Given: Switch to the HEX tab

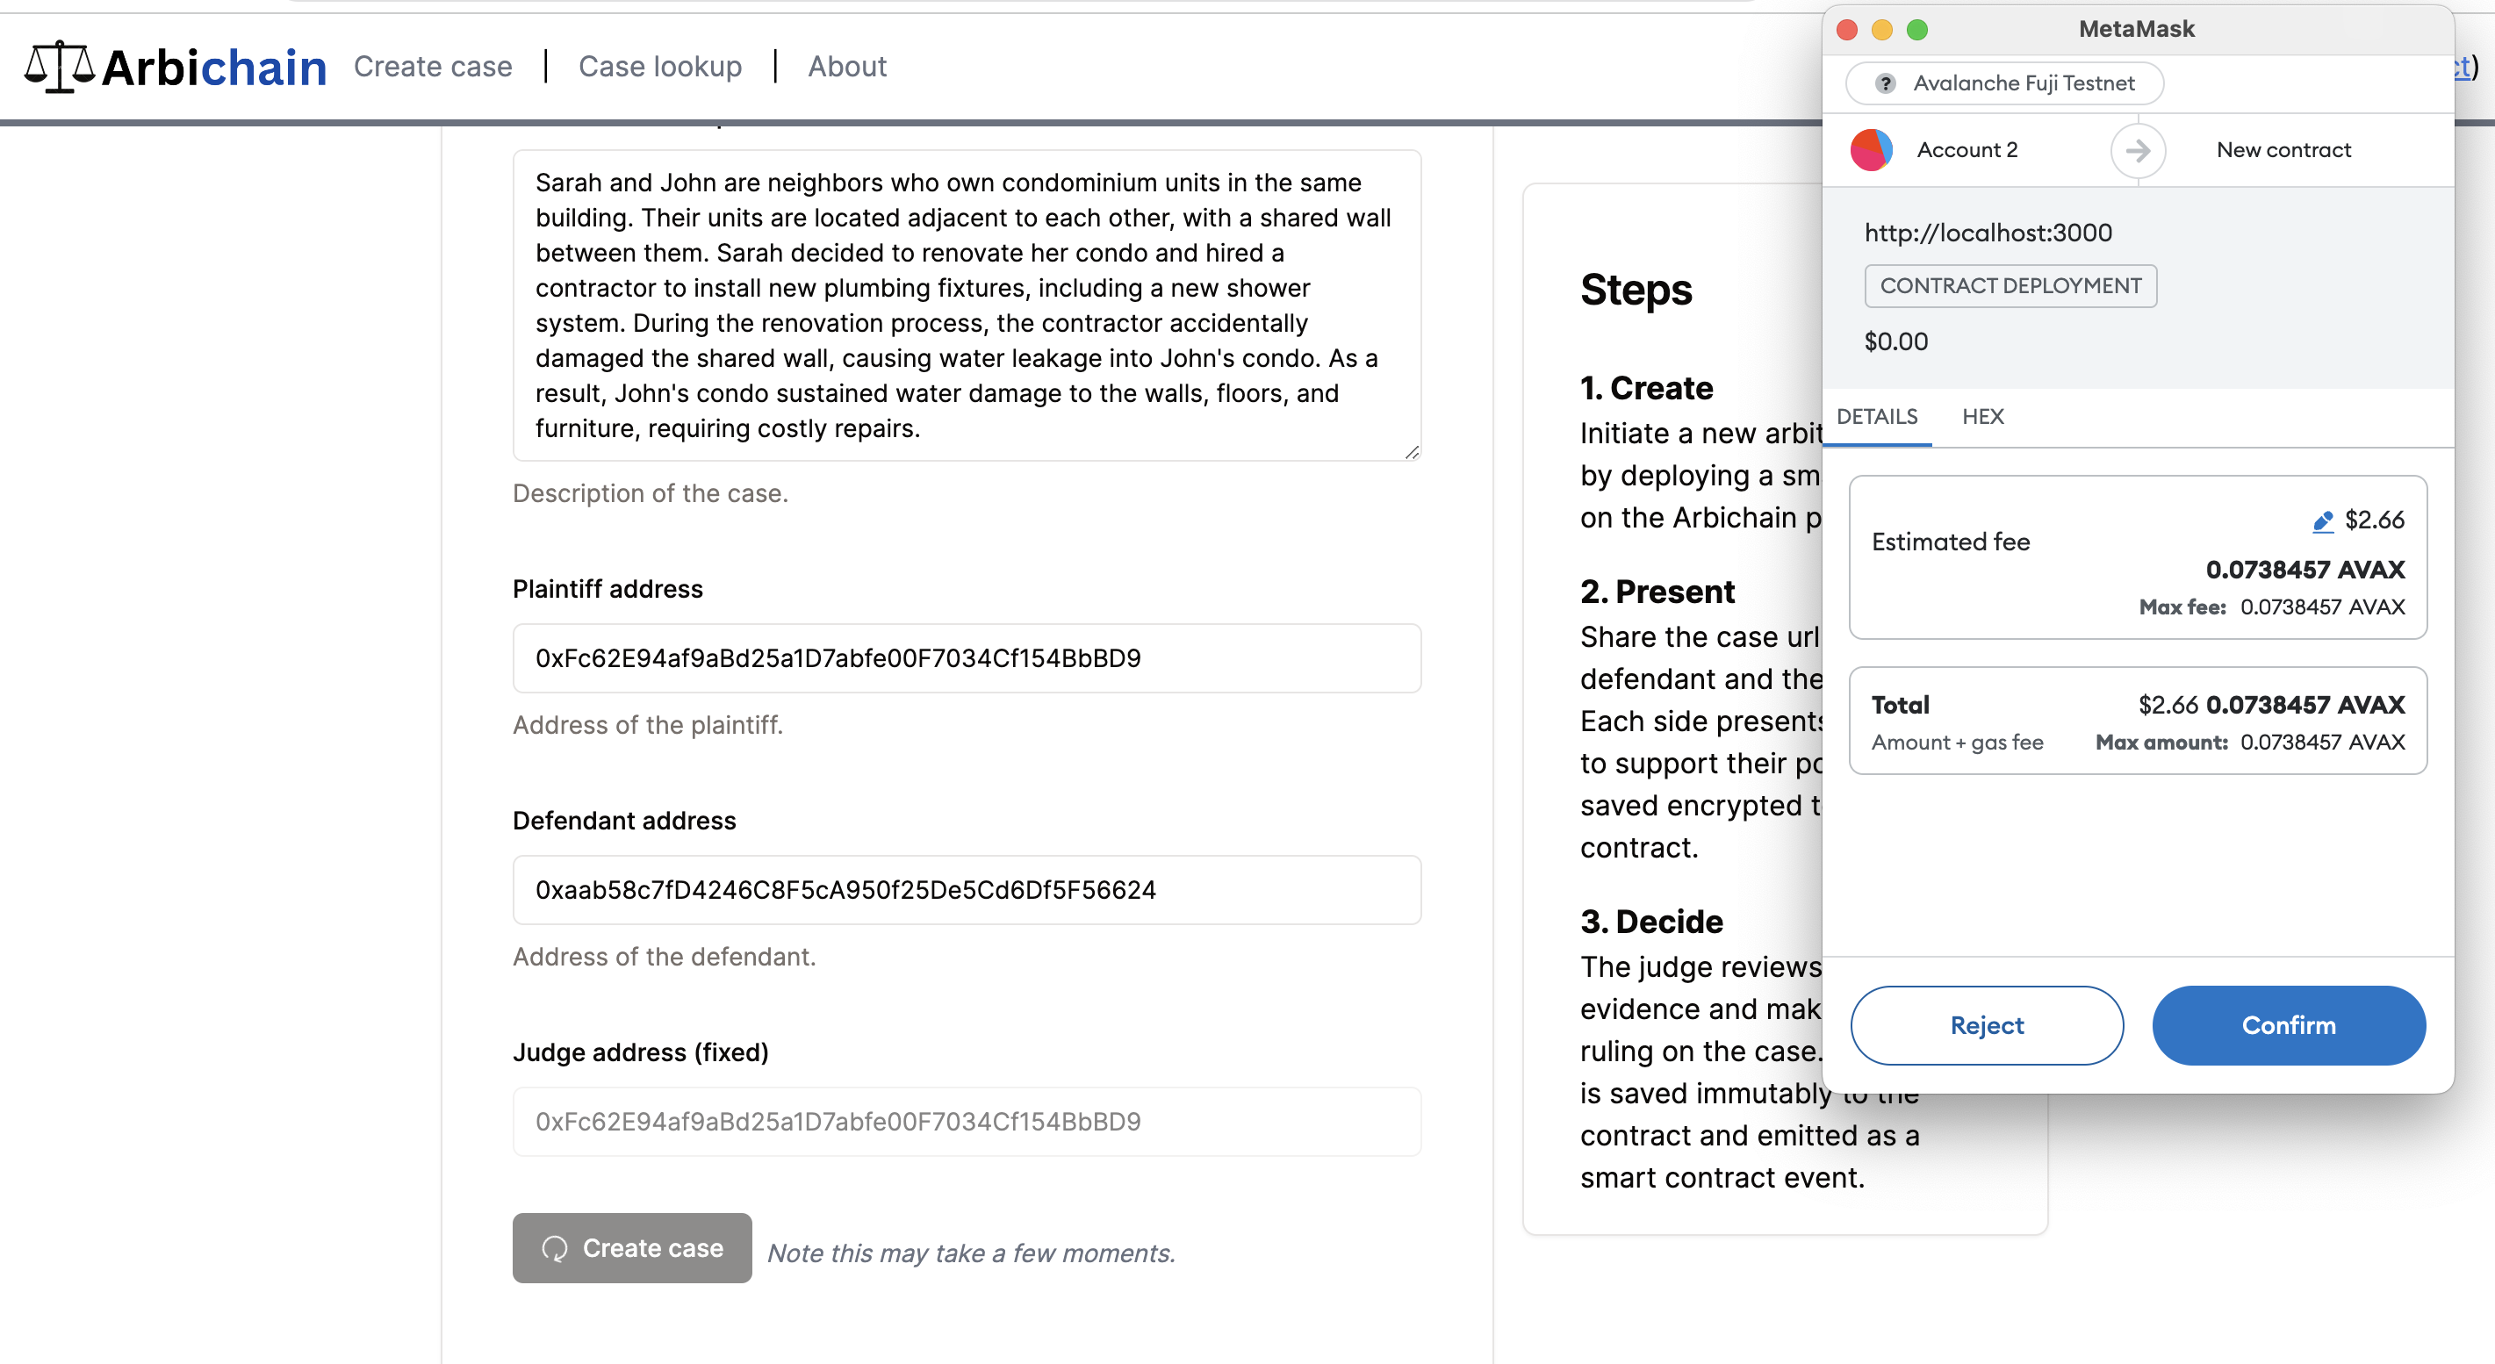Looking at the screenshot, I should (x=1982, y=416).
